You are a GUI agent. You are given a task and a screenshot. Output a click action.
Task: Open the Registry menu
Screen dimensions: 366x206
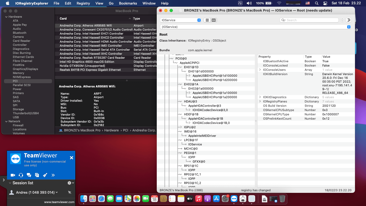(83, 3)
